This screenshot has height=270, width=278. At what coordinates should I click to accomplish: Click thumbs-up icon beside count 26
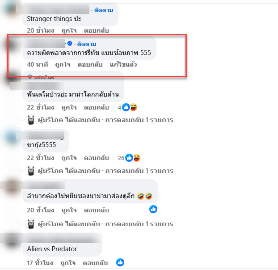coord(129,158)
